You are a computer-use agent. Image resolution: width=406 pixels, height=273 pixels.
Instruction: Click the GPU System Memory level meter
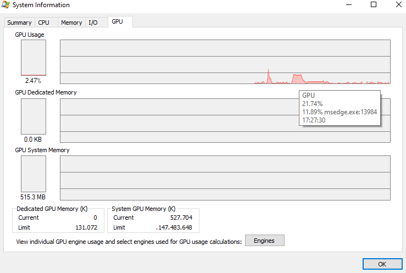[34, 174]
